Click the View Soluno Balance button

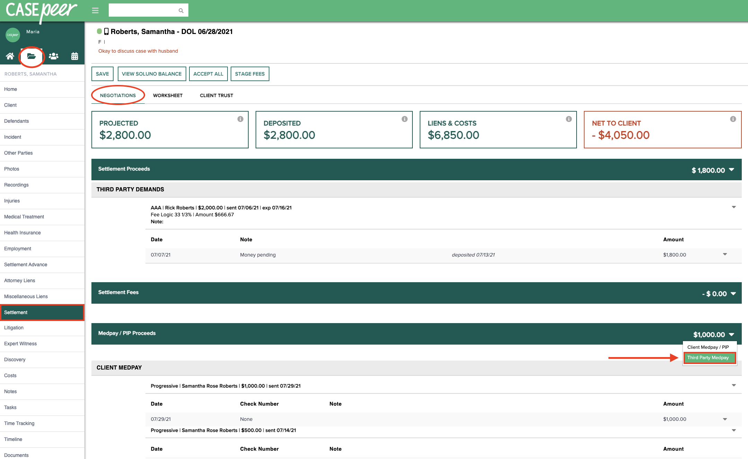[x=152, y=73]
